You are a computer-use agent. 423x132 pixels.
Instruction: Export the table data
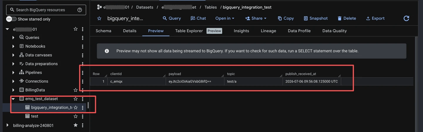pyautogui.click(x=375, y=18)
